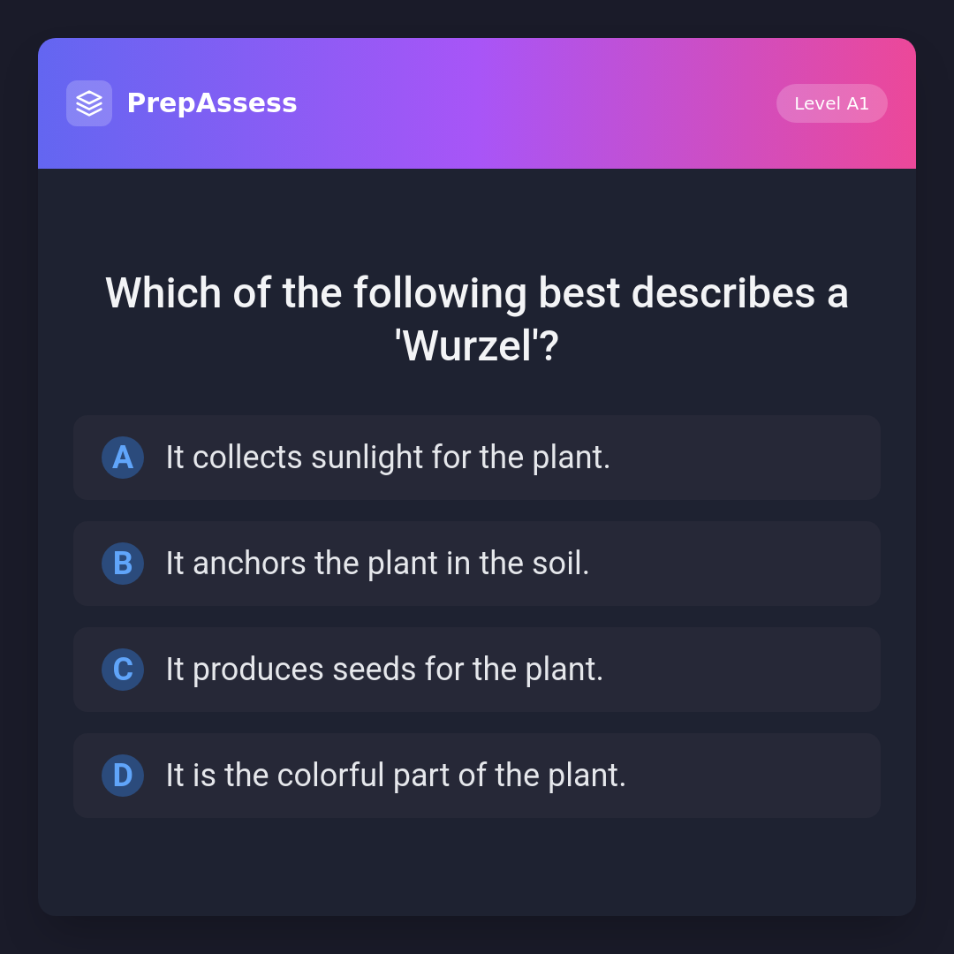Image resolution: width=954 pixels, height=954 pixels.
Task: Click empty space inside option D card
Action: click(751, 776)
